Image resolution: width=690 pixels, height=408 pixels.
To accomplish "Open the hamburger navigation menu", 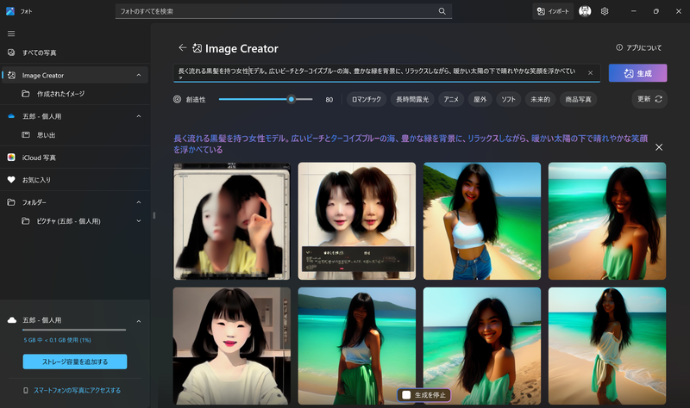I will [x=11, y=34].
